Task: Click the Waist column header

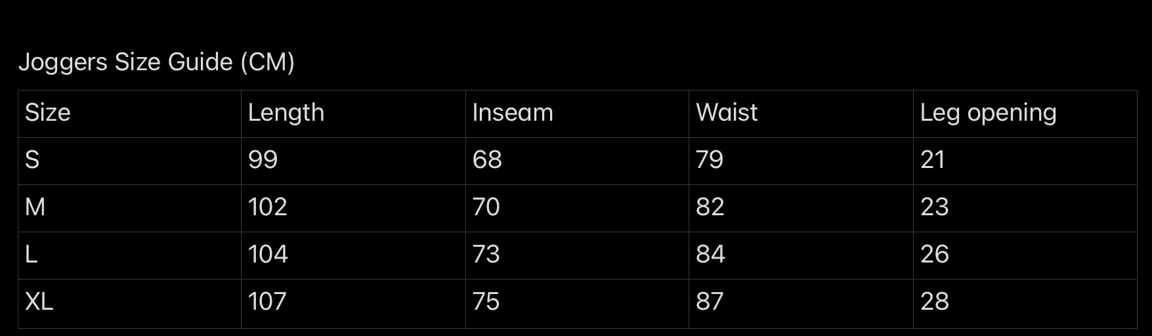Action: (x=727, y=113)
